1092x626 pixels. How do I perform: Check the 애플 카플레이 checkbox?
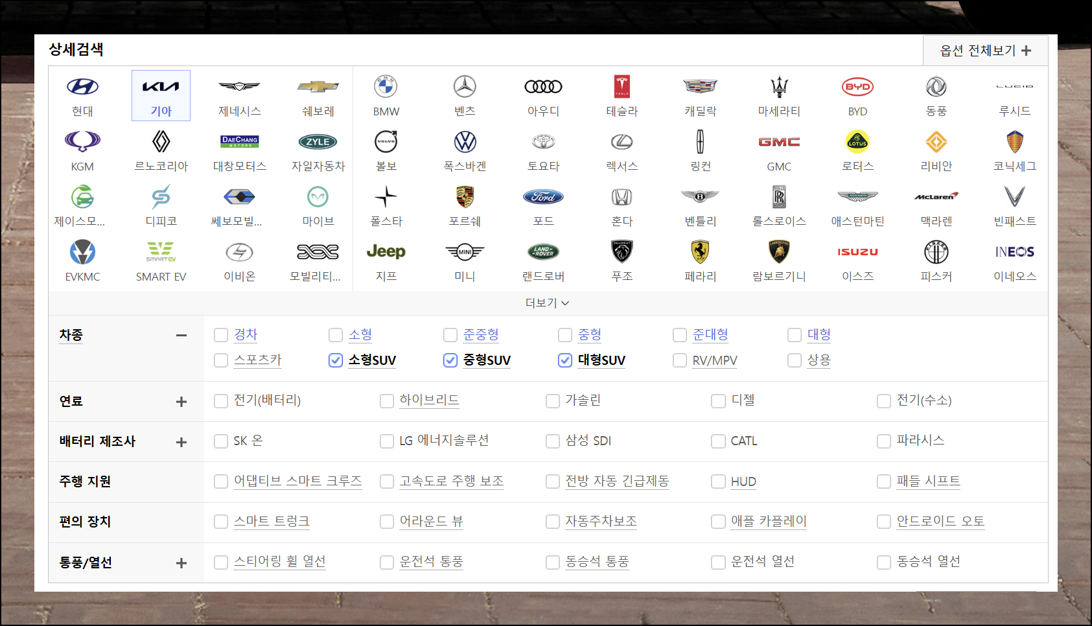(x=718, y=522)
